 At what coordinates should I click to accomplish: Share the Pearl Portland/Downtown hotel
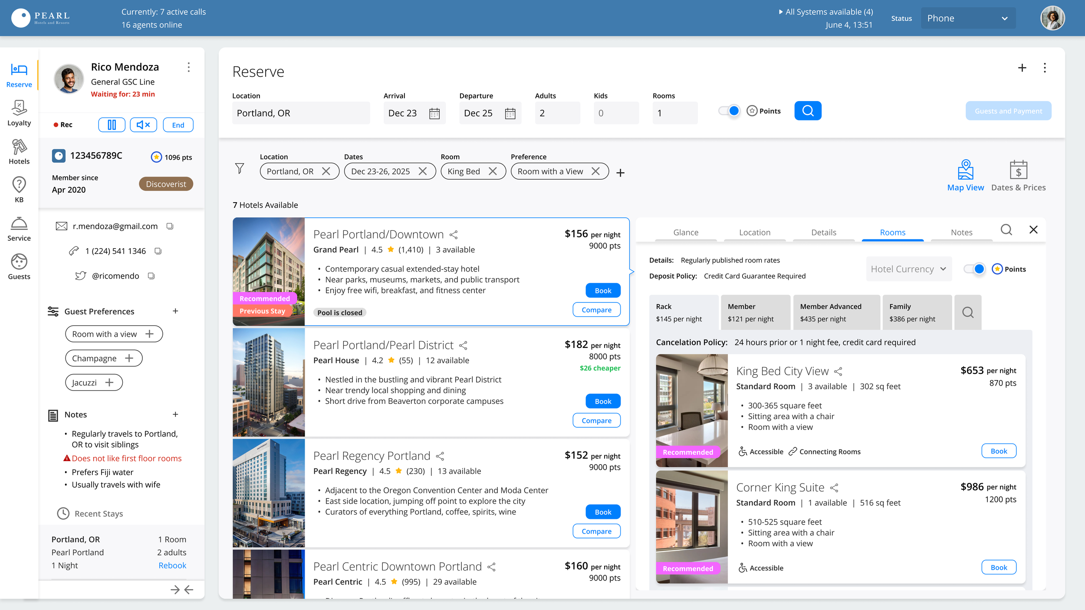454,235
